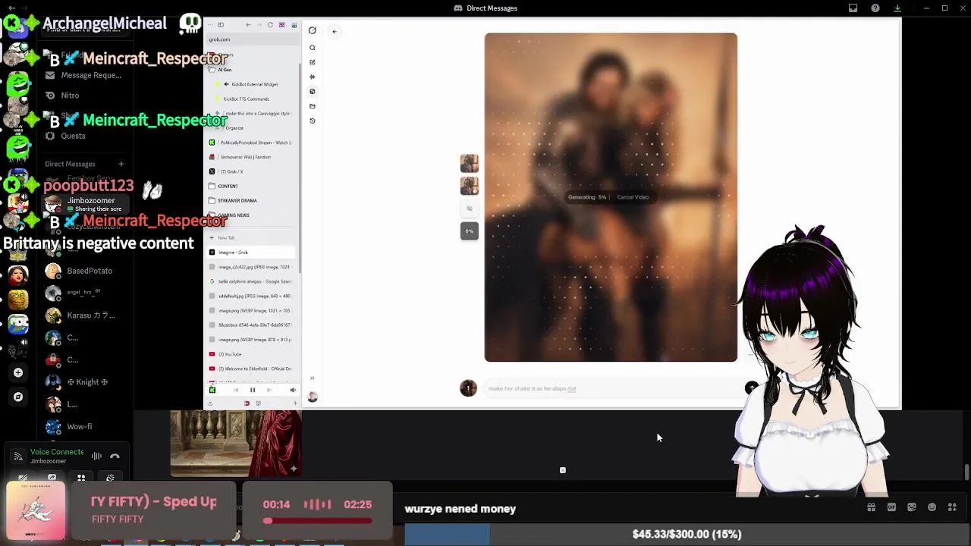Image resolution: width=971 pixels, height=546 pixels.
Task: Select first generated image thumbnail
Action: tap(469, 163)
